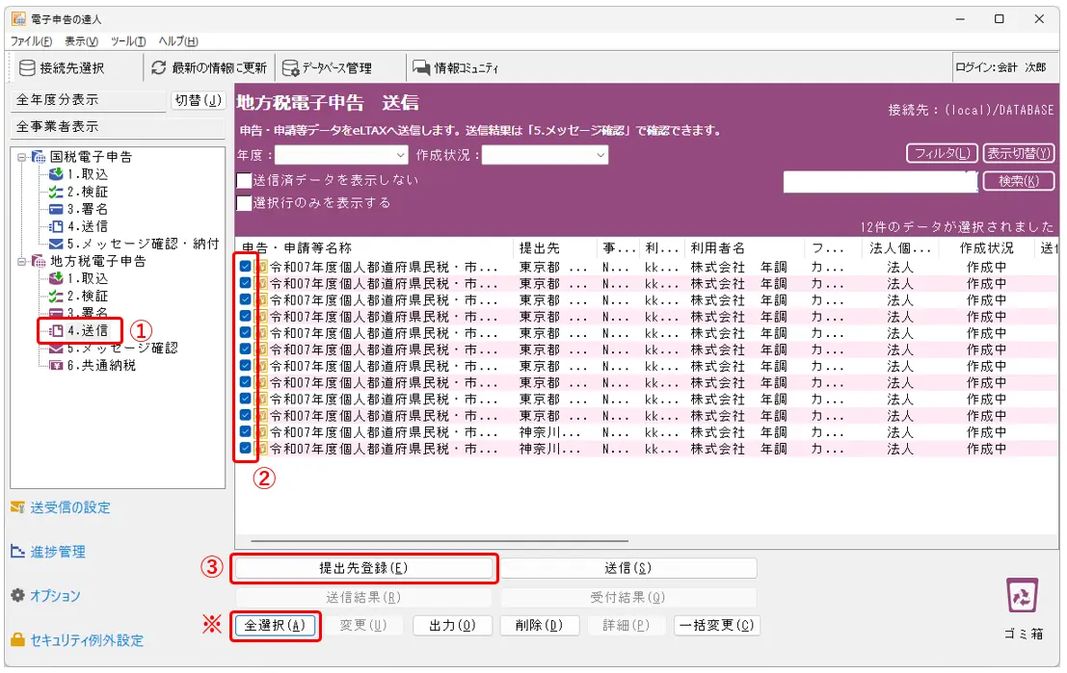The image size is (1067, 673).
Task: Open 情報コミュニティ chat icon
Action: [421, 68]
